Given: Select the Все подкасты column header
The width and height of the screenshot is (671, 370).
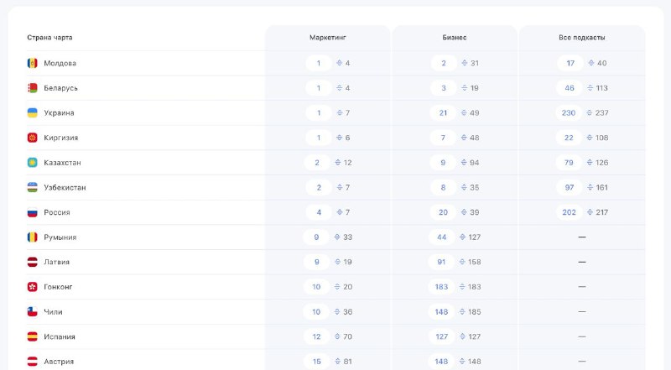Looking at the screenshot, I should click(x=582, y=37).
